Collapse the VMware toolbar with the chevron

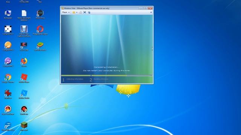[x=151, y=12]
